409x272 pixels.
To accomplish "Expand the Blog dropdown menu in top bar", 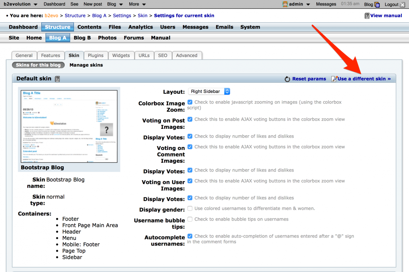I will (115, 4).
